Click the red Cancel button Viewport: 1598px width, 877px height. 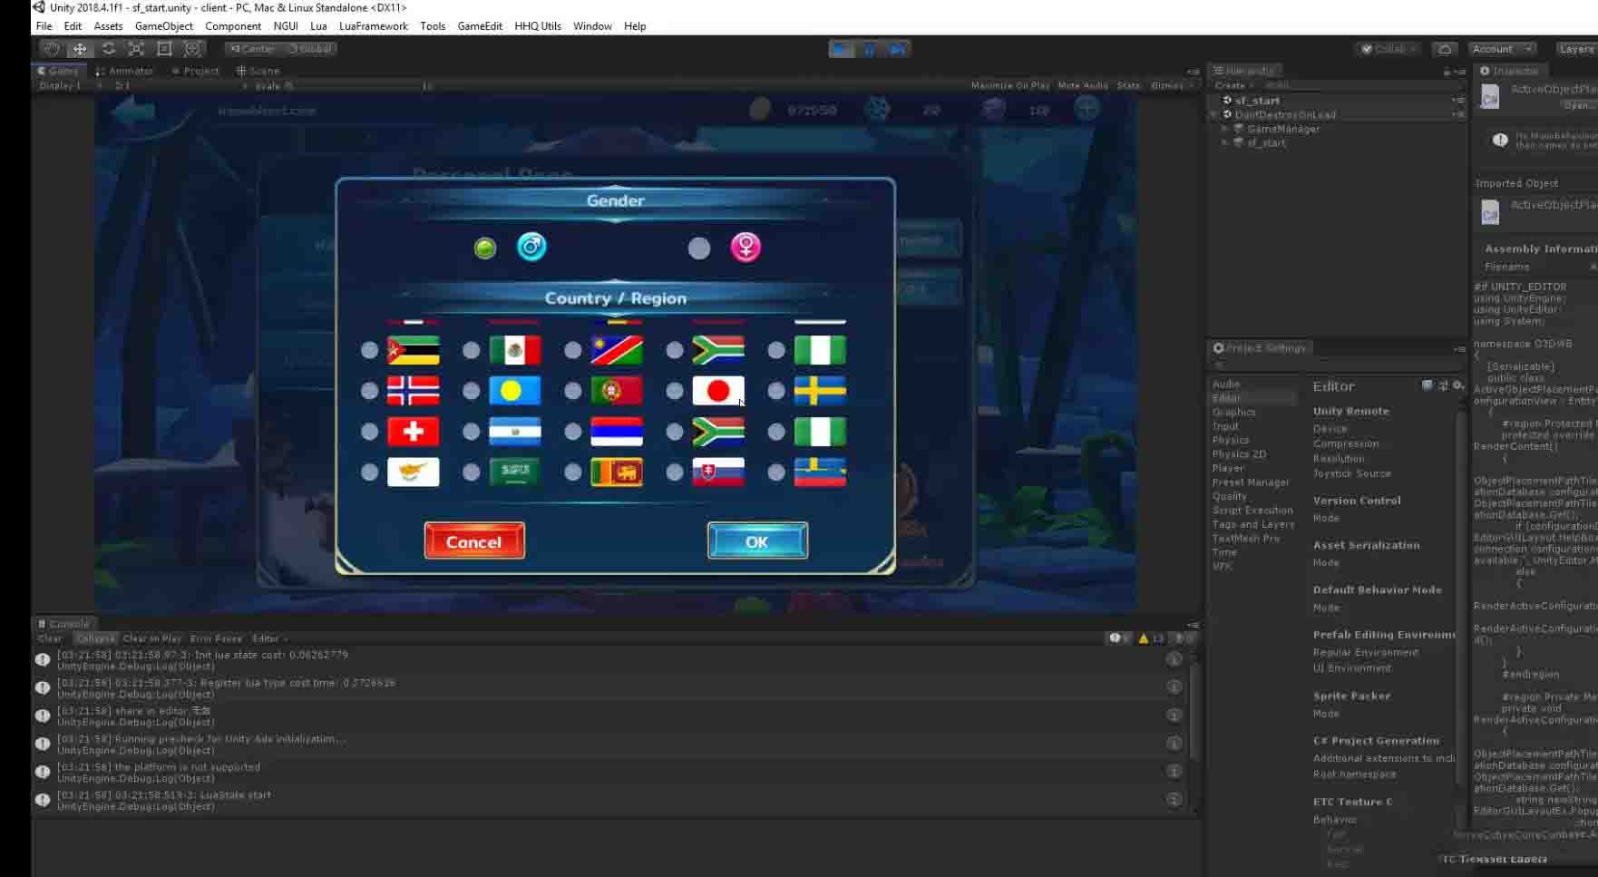coord(474,541)
